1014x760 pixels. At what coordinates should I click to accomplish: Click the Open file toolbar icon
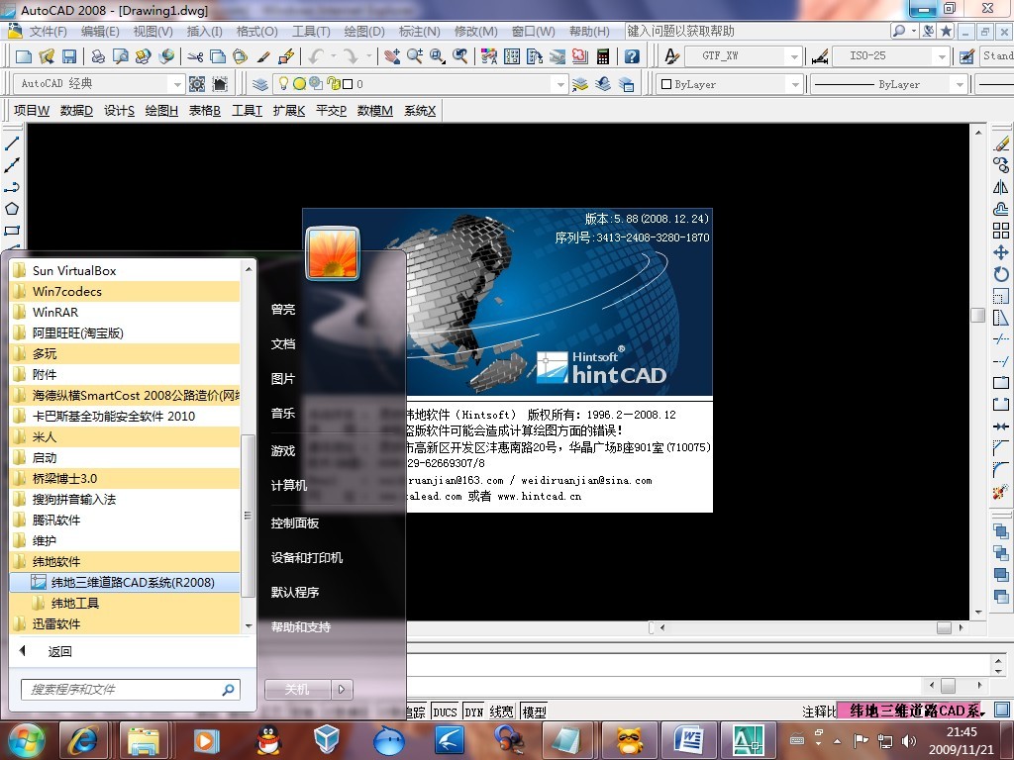coord(47,56)
